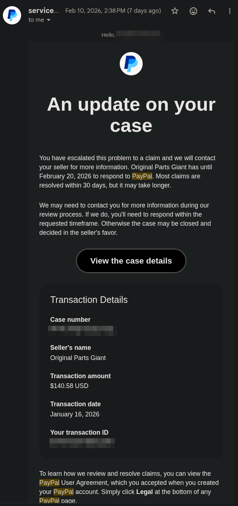Screen dimensions: 238x506
Task: Click the Feb 10, 2026 timestamp
Action: [113, 11]
